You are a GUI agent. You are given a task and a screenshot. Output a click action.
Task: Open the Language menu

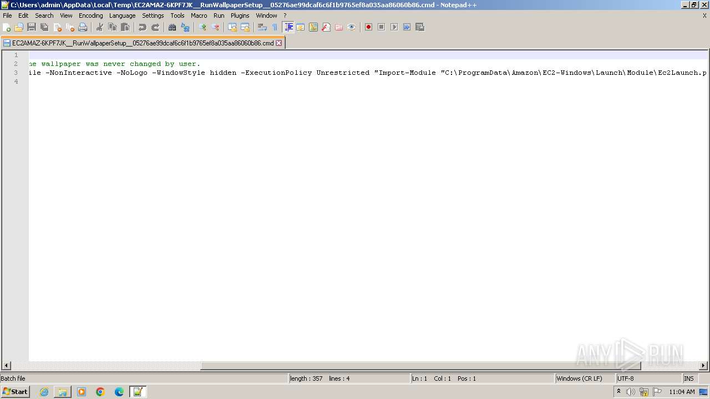pos(122,16)
